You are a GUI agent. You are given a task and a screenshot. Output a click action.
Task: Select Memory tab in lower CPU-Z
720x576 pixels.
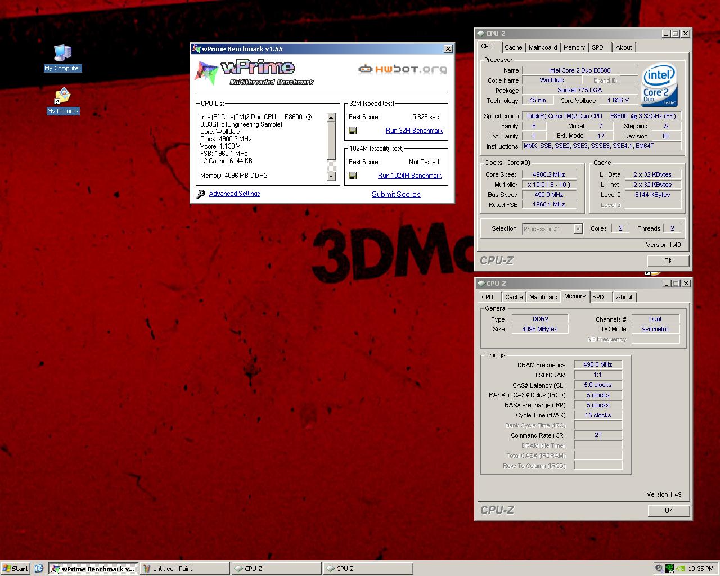[575, 296]
